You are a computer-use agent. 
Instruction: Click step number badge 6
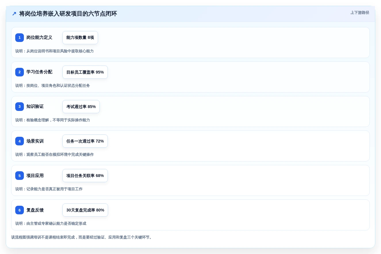[20, 210]
